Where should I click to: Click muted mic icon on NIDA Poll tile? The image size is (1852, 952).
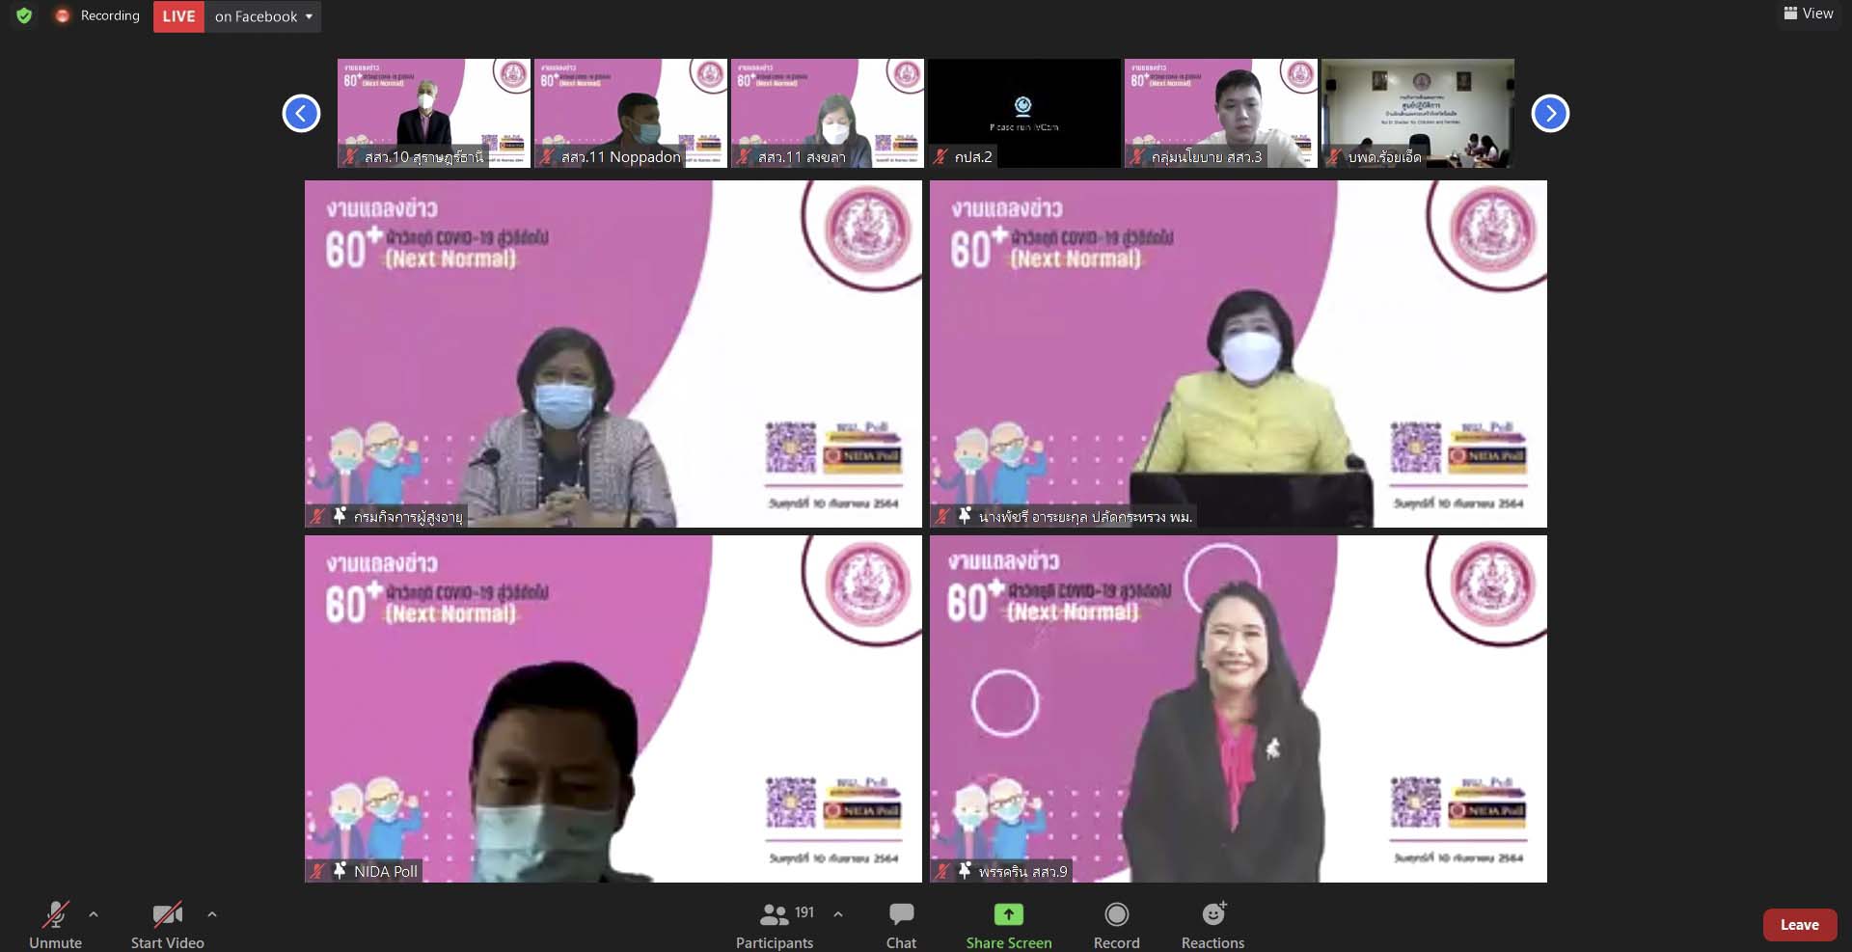pyautogui.click(x=317, y=871)
